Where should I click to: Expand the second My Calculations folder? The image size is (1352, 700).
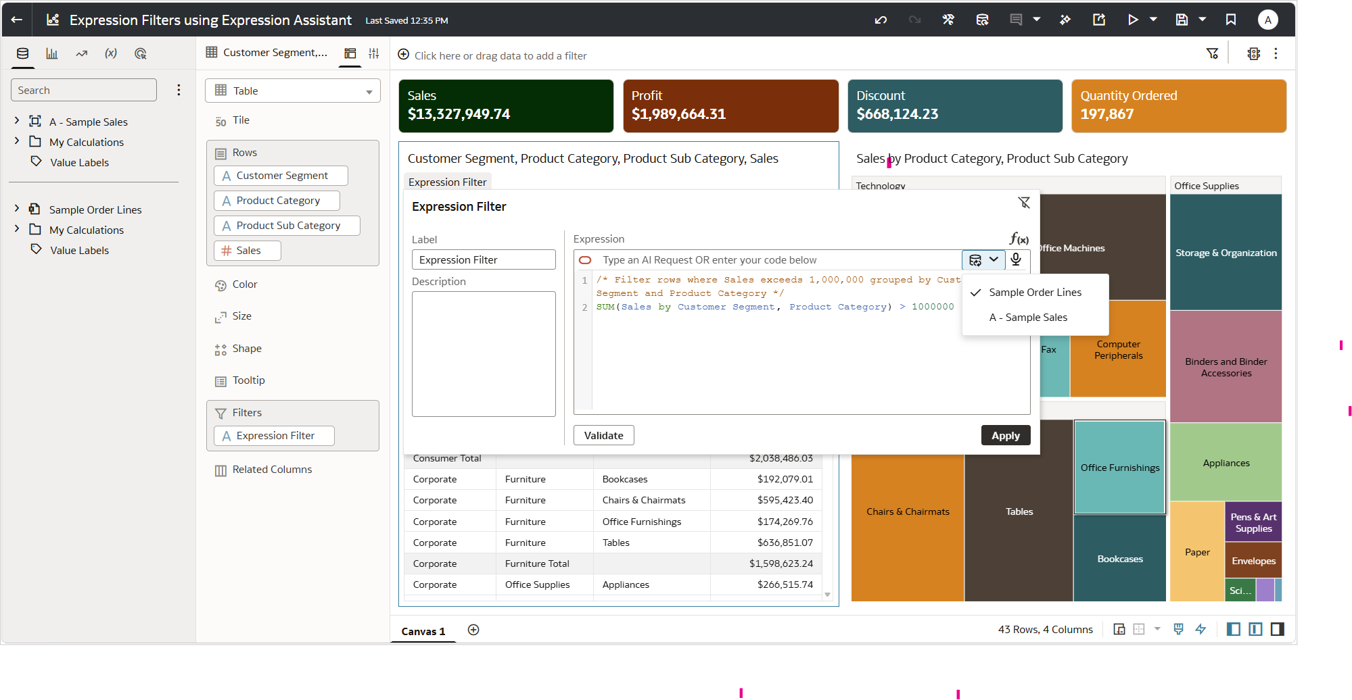tap(17, 229)
